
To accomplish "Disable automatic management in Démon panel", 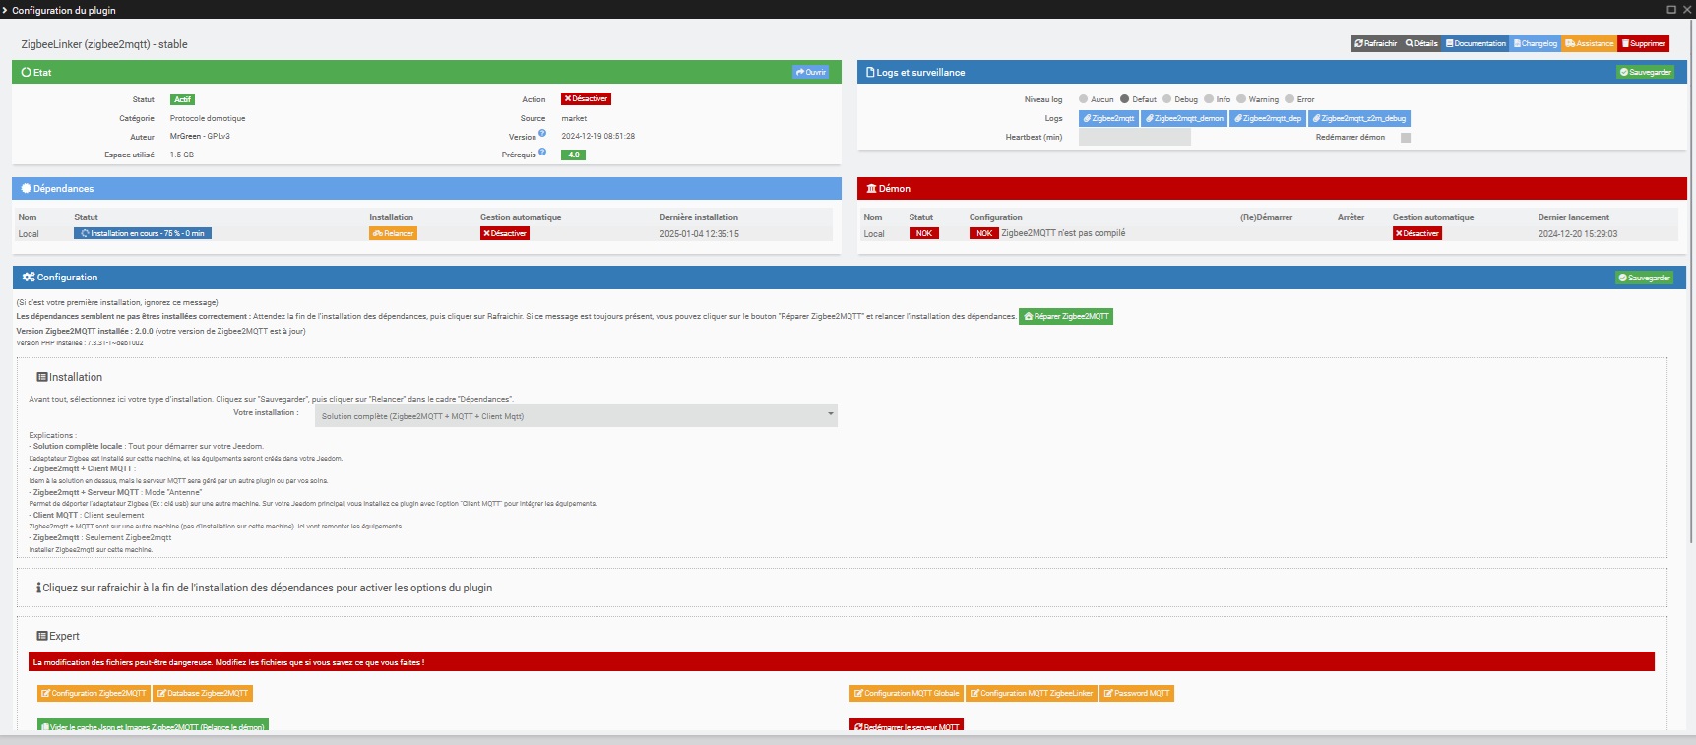I will [x=1417, y=233].
